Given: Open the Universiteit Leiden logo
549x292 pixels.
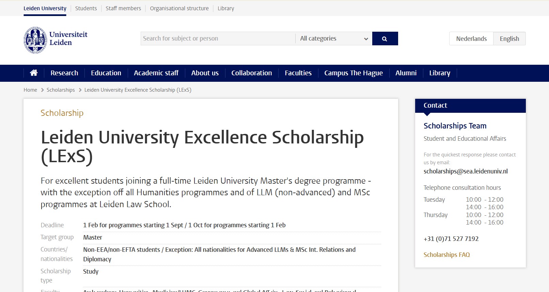Looking at the screenshot, I should (56, 40).
